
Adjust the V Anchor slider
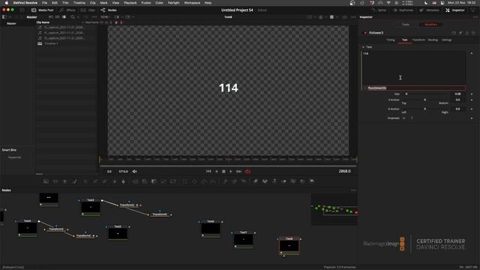click(x=426, y=100)
